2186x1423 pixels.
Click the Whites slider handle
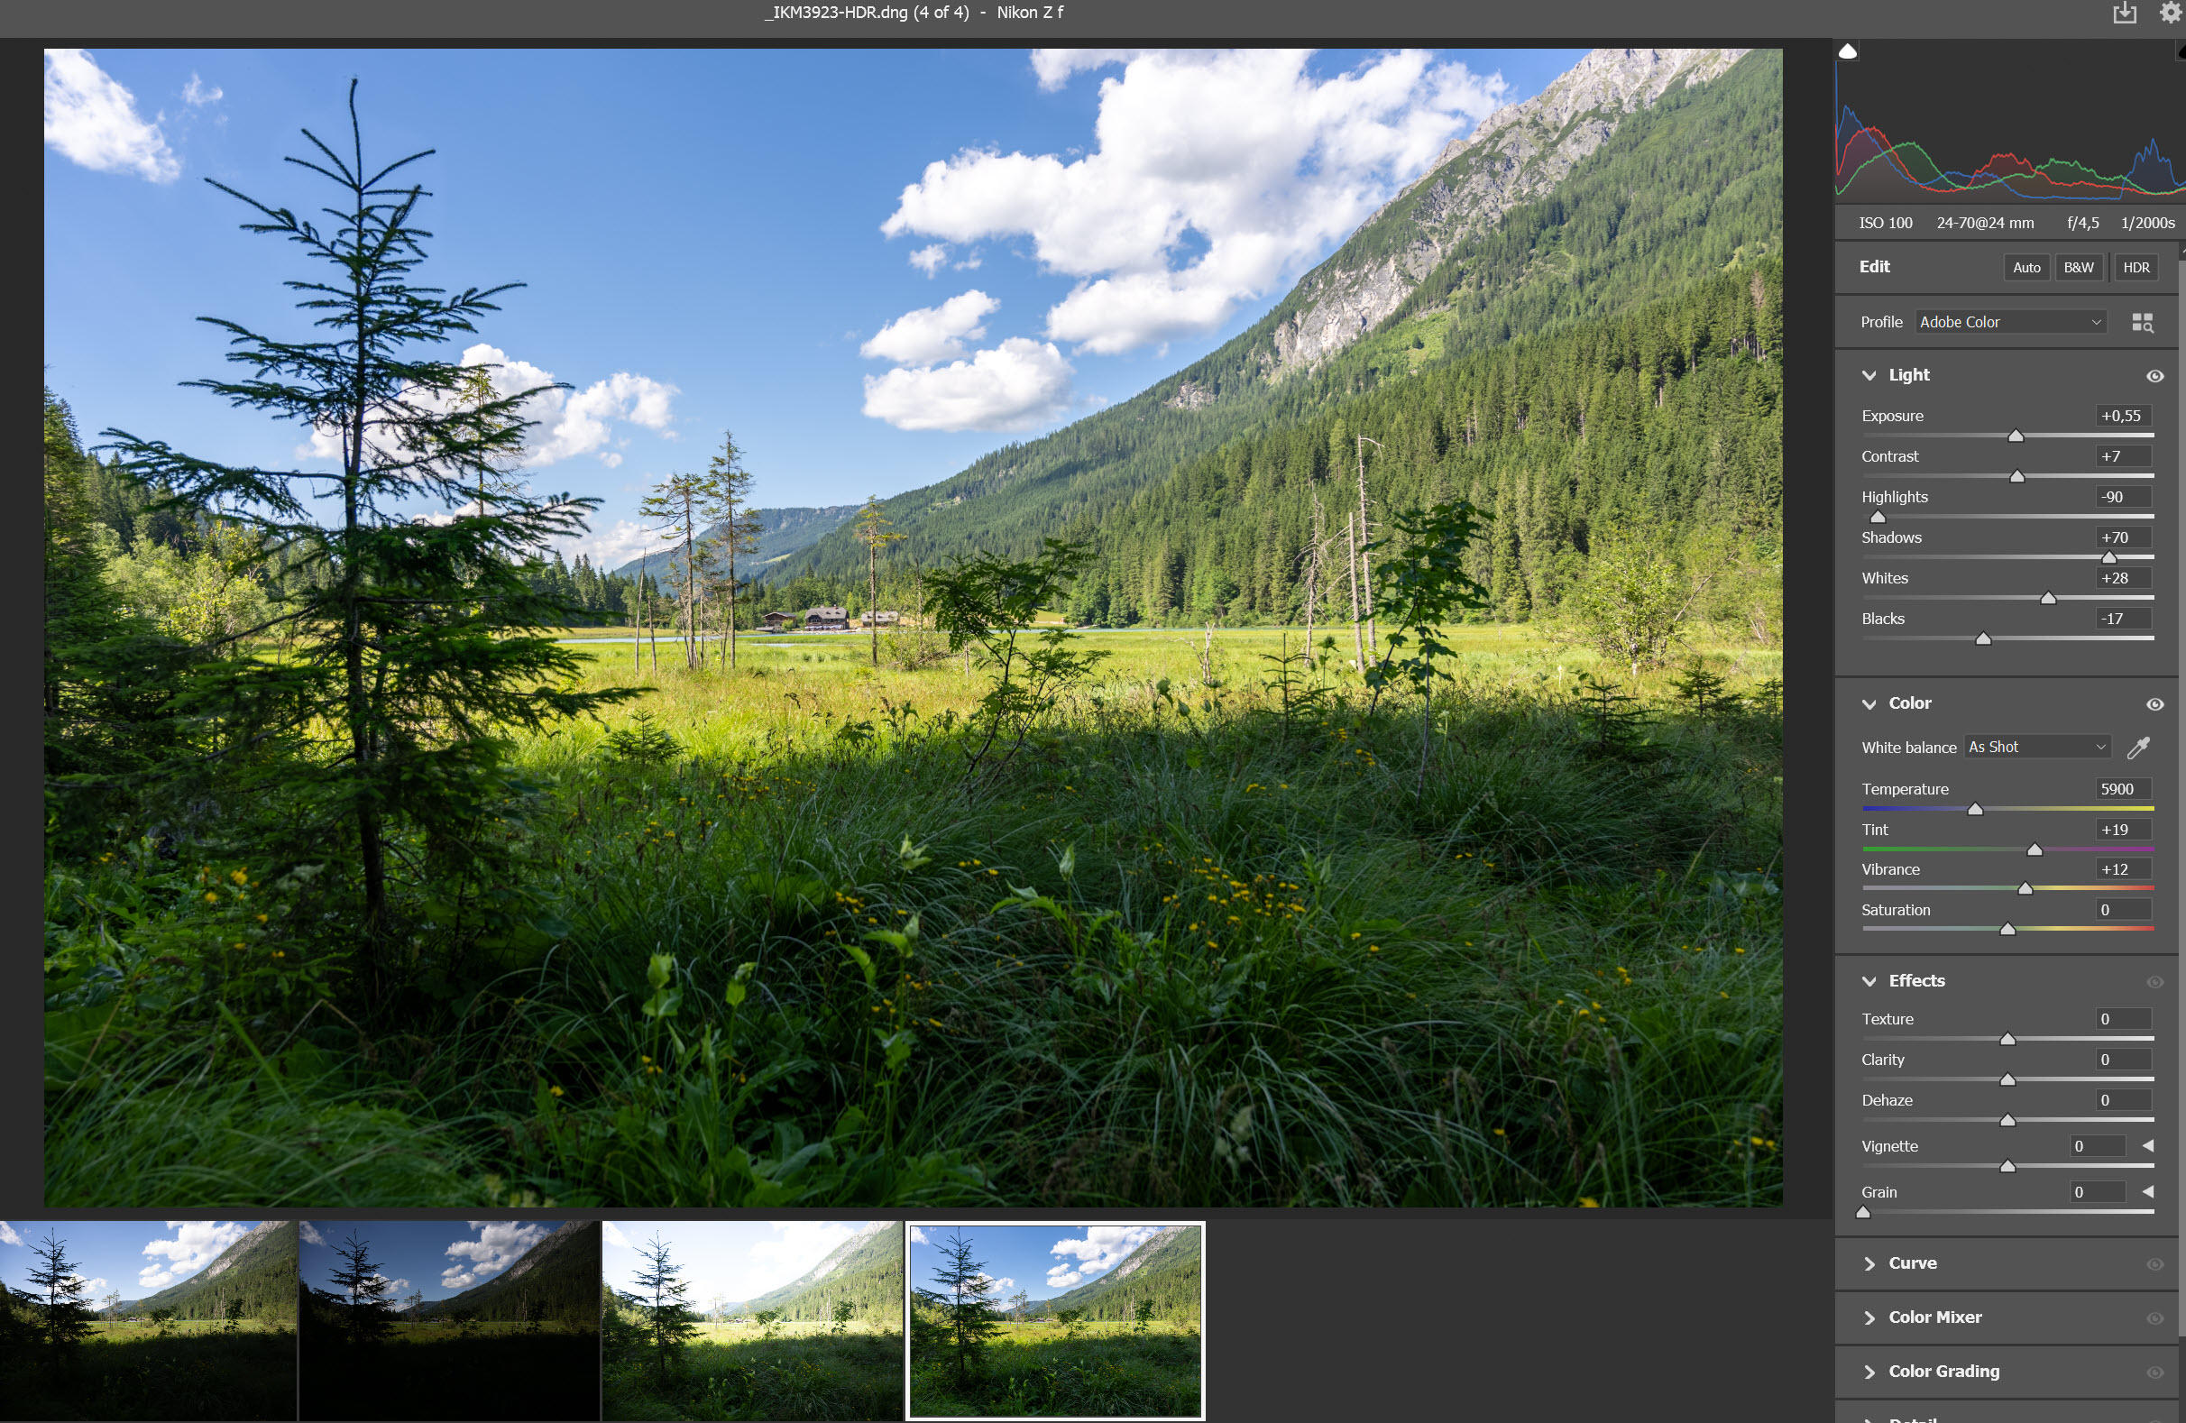point(2048,598)
